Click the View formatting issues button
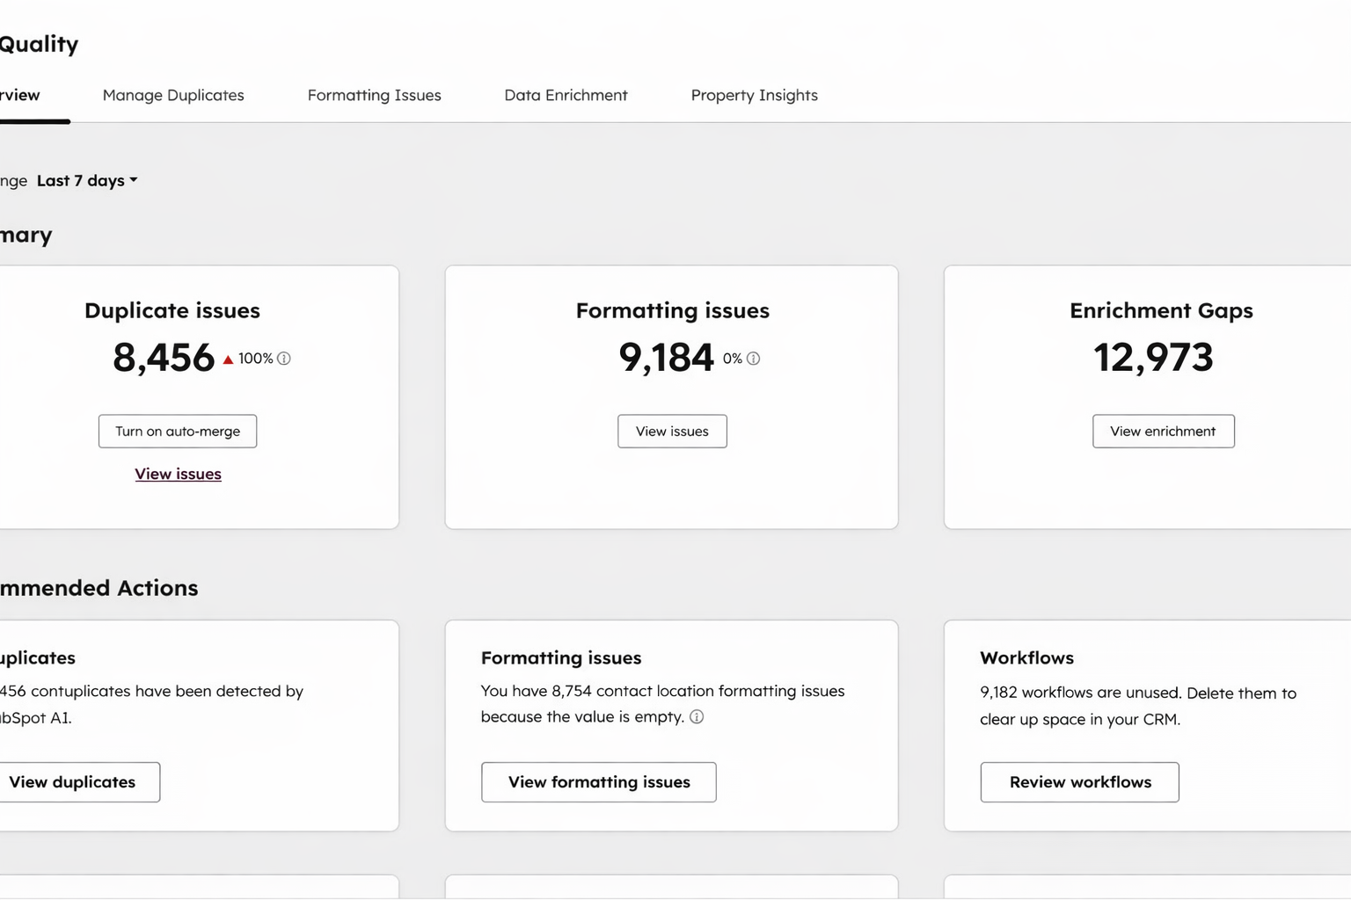Viewport: 1351px width, 900px height. click(598, 782)
